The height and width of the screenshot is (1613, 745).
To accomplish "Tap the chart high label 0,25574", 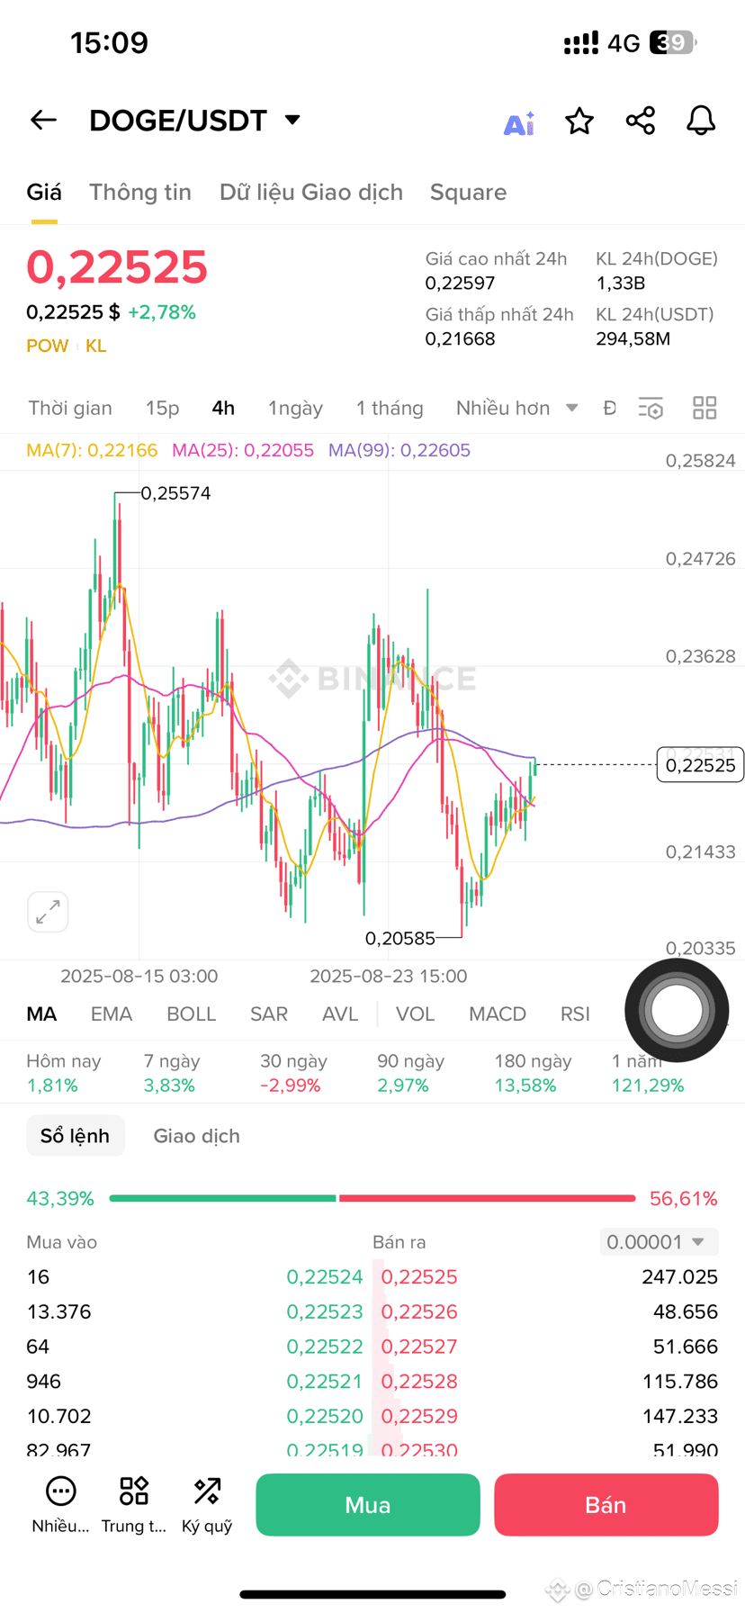I will coord(175,493).
